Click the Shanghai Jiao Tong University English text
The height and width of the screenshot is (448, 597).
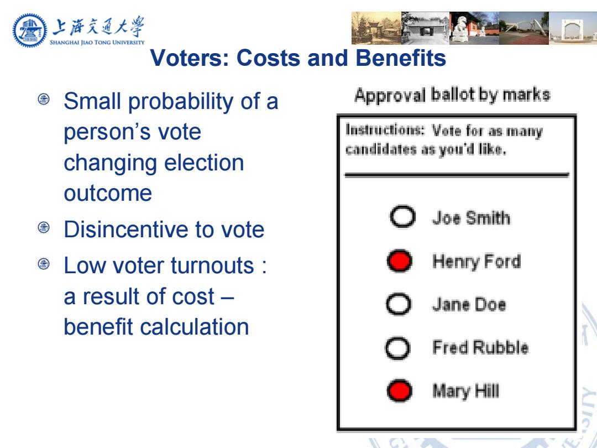coord(97,42)
